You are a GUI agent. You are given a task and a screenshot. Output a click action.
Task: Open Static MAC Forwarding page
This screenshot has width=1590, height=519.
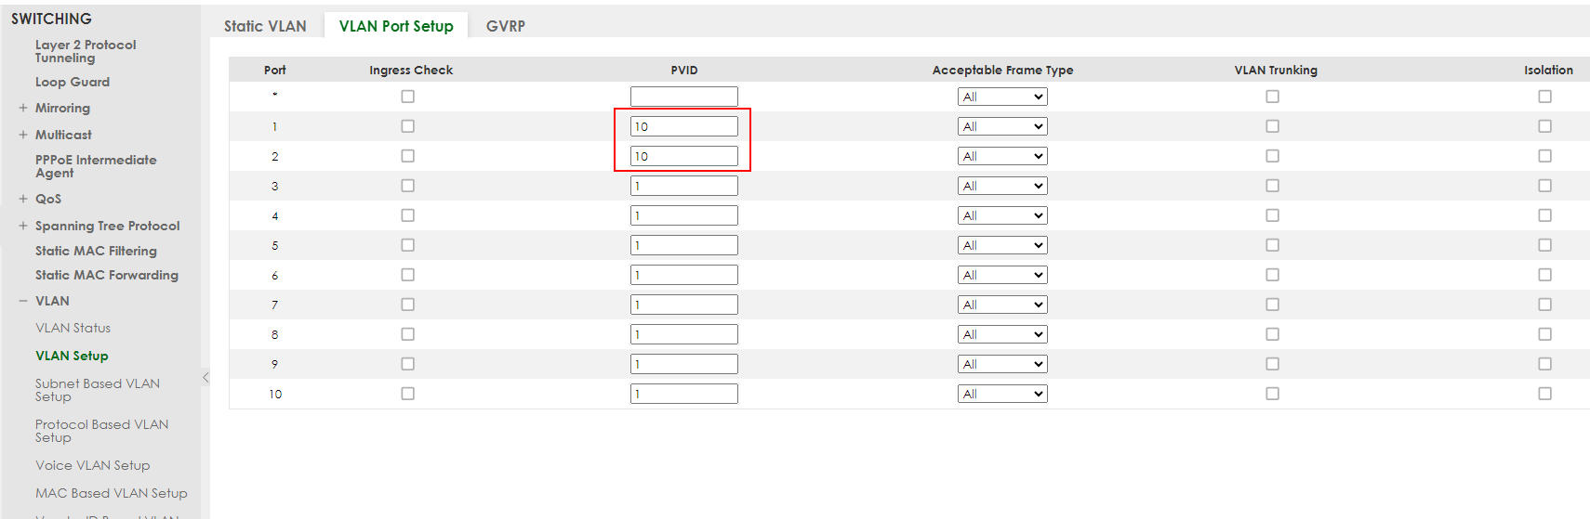(107, 275)
